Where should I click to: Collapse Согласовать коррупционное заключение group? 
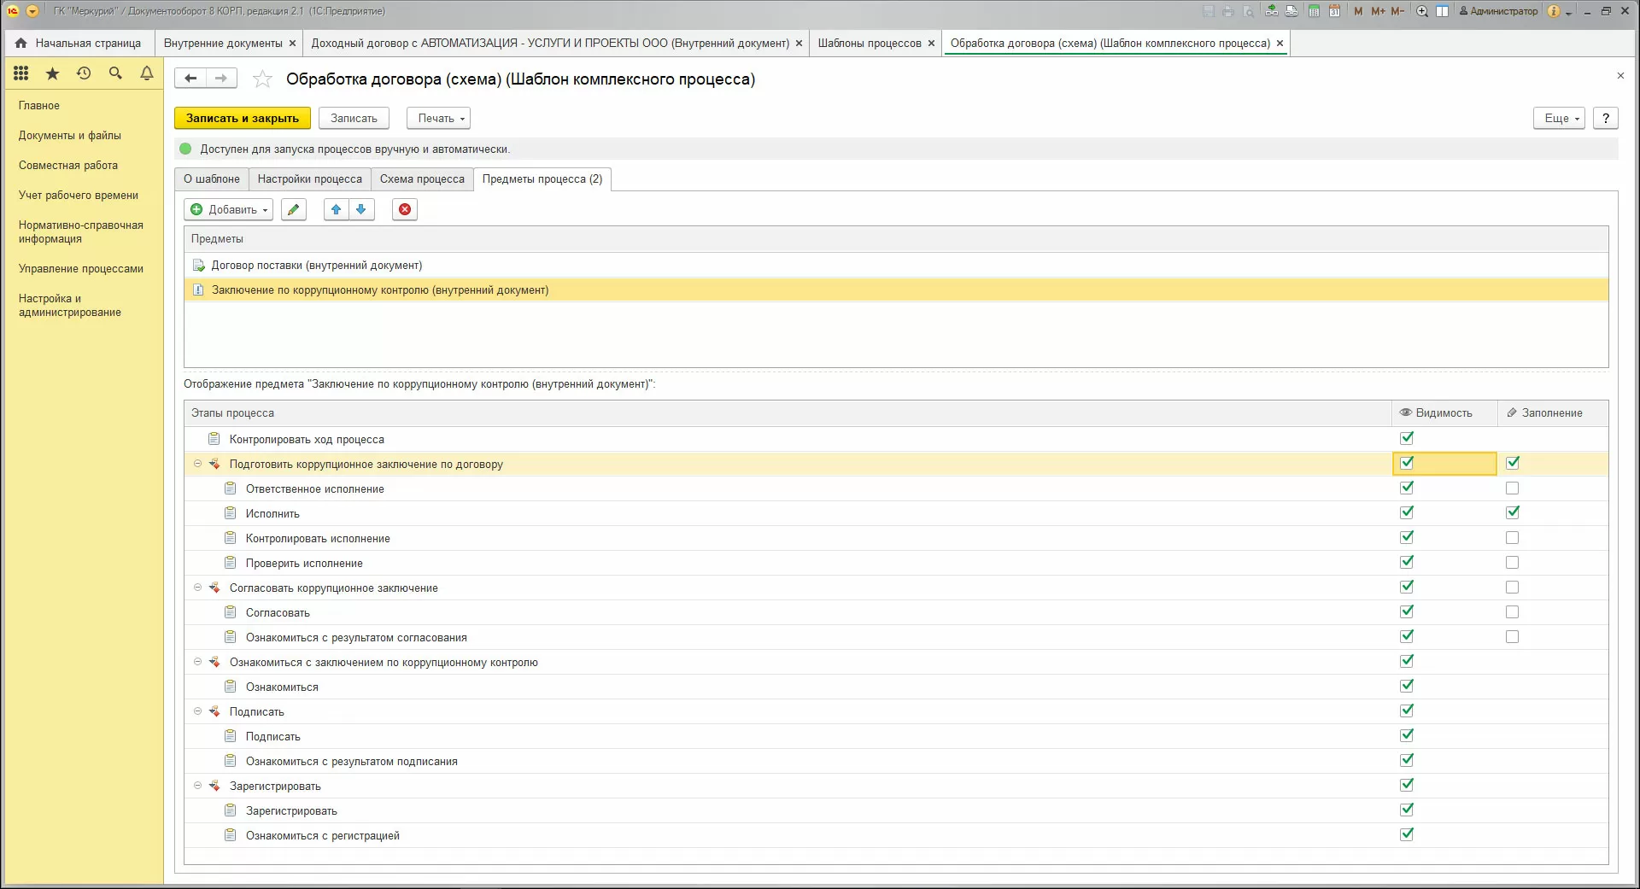pyautogui.click(x=197, y=588)
